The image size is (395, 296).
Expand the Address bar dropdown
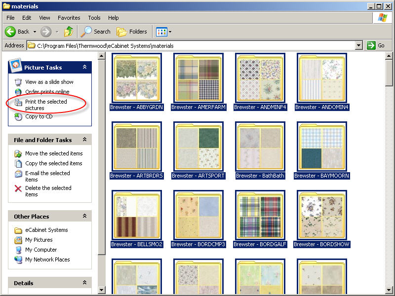[x=359, y=45]
